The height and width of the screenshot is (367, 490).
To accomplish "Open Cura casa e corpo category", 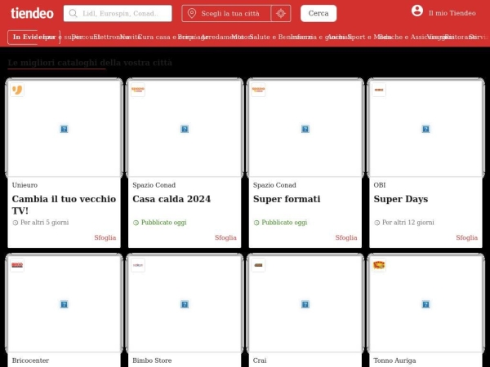I will [167, 38].
